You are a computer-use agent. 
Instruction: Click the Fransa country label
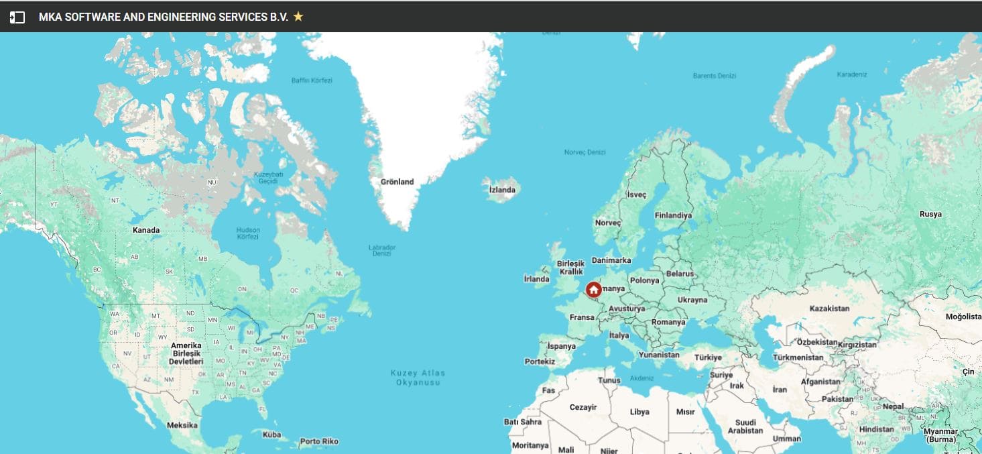582,317
